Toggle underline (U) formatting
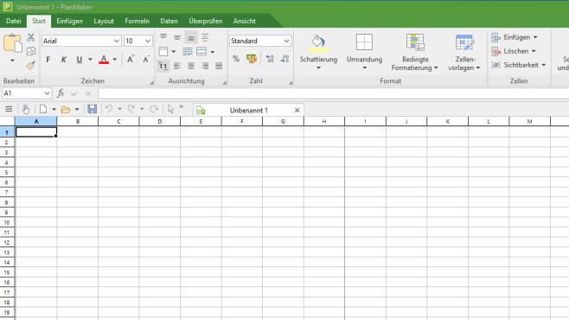This screenshot has width=569, height=320. click(79, 60)
